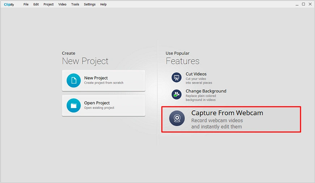Image resolution: width=315 pixels, height=183 pixels.
Task: Click 'Open existing project' text
Action: [x=99, y=108]
